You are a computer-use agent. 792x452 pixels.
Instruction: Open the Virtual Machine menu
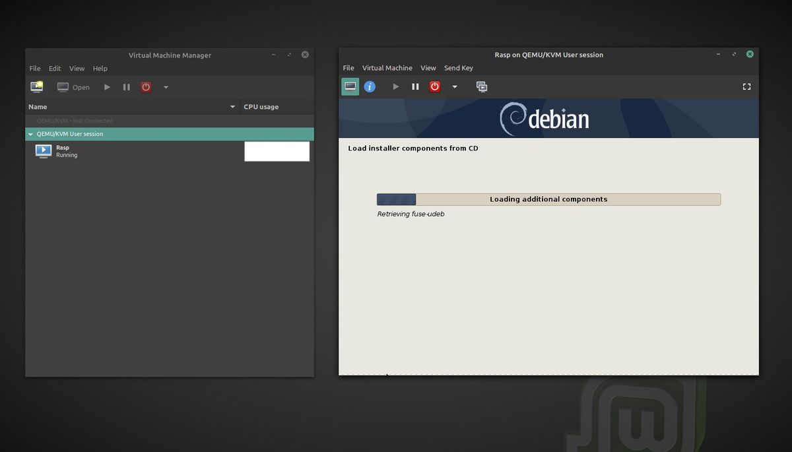387,67
